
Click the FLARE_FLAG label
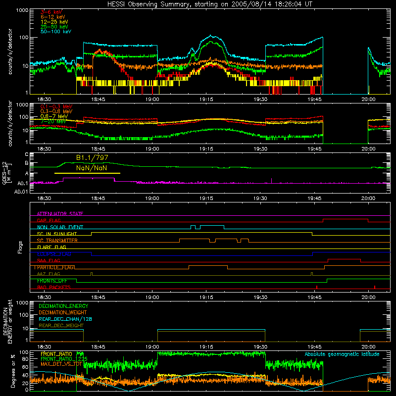(x=51, y=247)
